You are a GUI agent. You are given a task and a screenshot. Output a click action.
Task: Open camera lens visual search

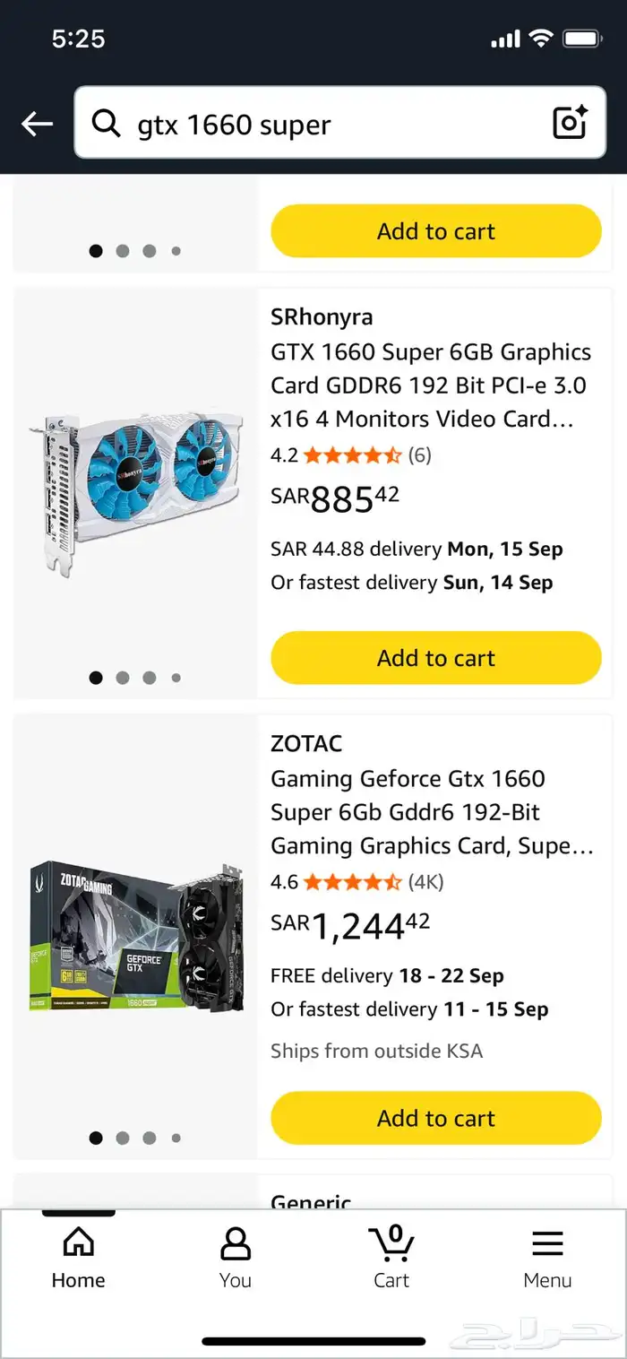[570, 123]
